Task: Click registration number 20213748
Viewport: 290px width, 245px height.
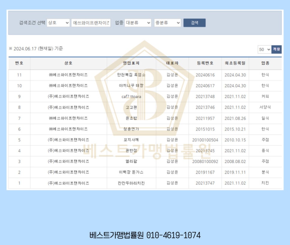Action: [205, 96]
